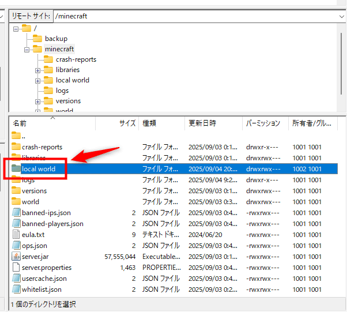Select backup folder in tree
The height and width of the screenshot is (312, 347).
(x=56, y=39)
